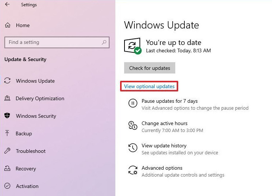Click the Delivery Optimization icon
The width and height of the screenshot is (272, 196).
click(7, 98)
